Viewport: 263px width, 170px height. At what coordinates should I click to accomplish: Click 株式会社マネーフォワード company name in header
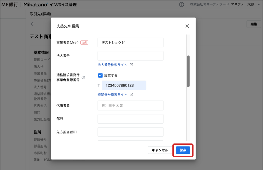tap(209, 4)
